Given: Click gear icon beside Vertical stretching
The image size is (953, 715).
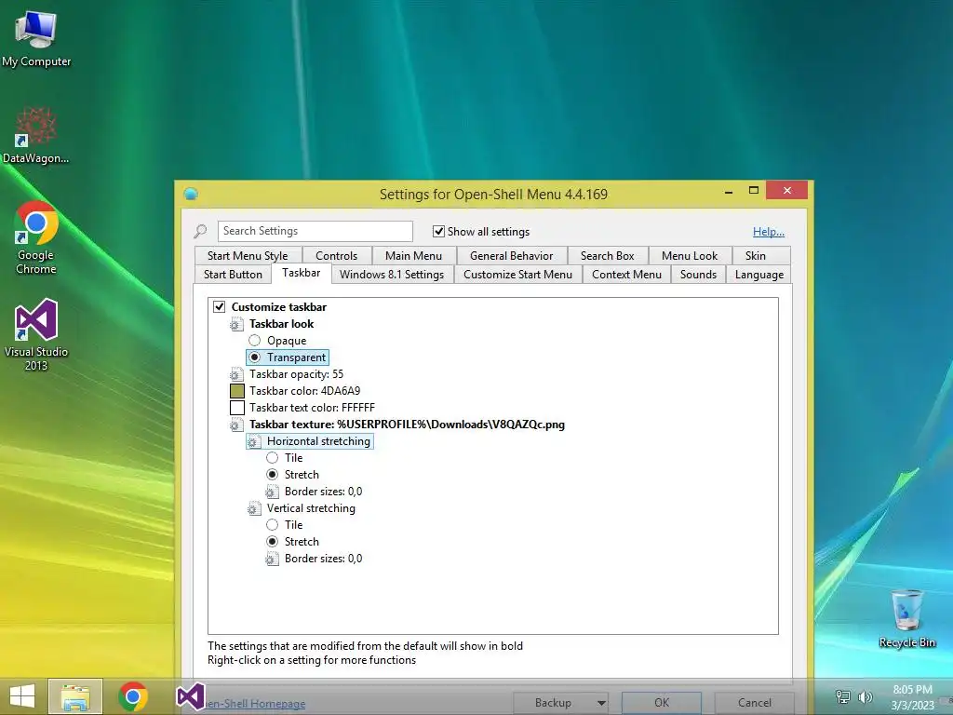Looking at the screenshot, I should coord(254,508).
